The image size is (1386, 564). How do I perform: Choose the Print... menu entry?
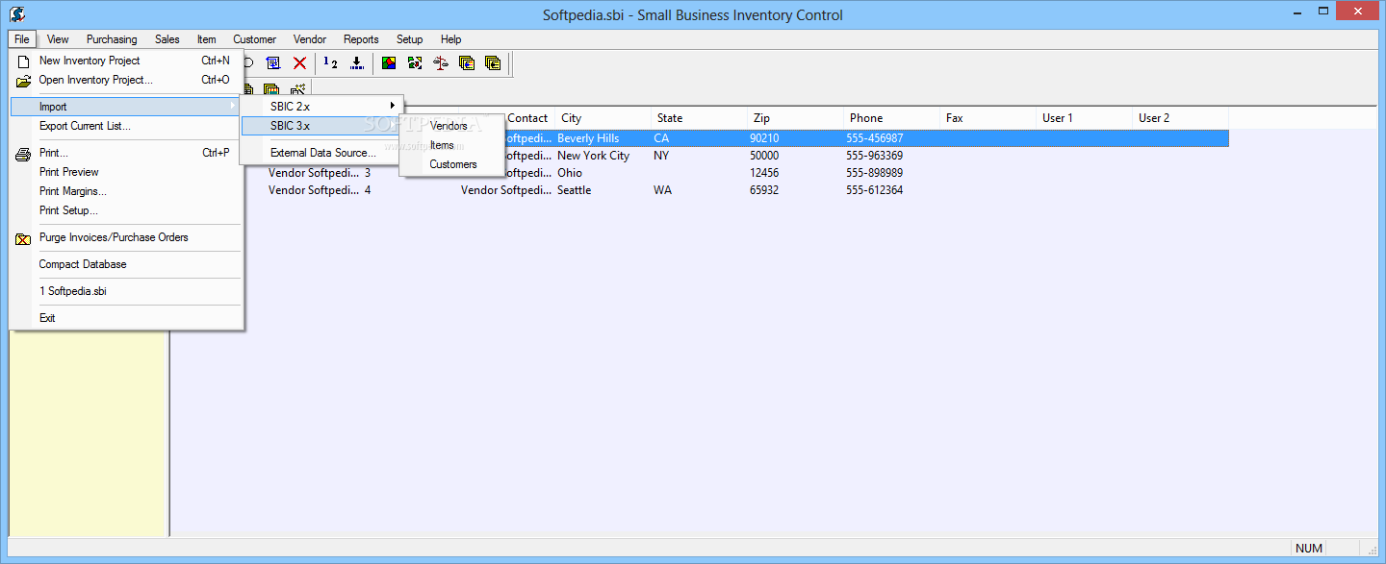pyautogui.click(x=125, y=153)
